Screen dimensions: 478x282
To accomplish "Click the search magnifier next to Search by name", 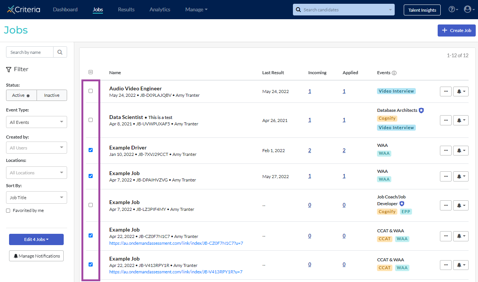I will click(60, 52).
